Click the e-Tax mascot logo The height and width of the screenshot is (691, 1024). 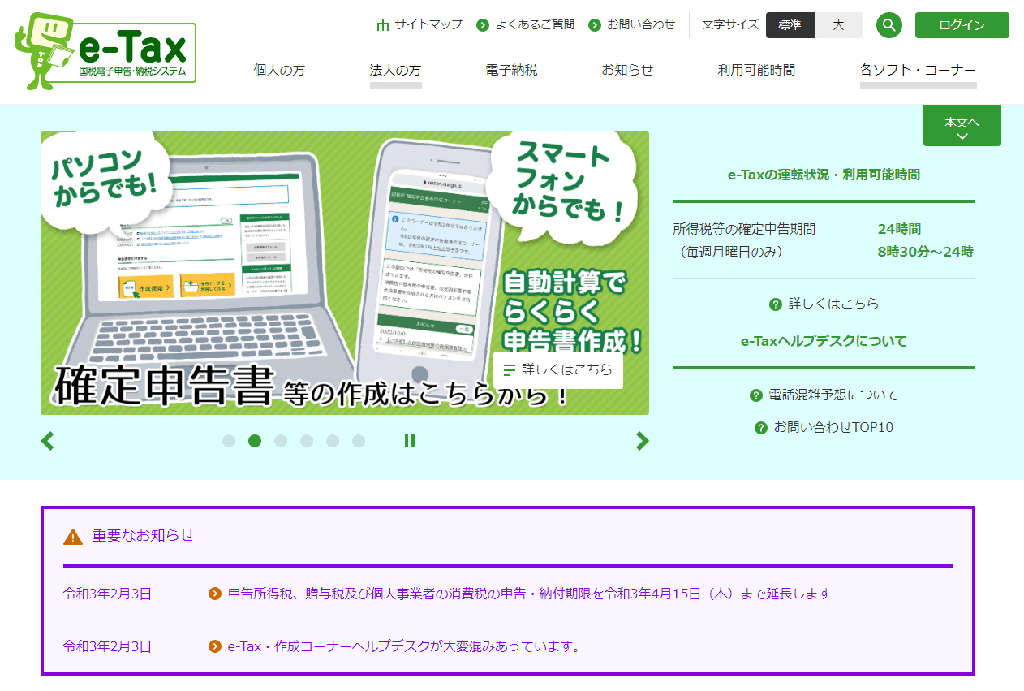tap(105, 52)
